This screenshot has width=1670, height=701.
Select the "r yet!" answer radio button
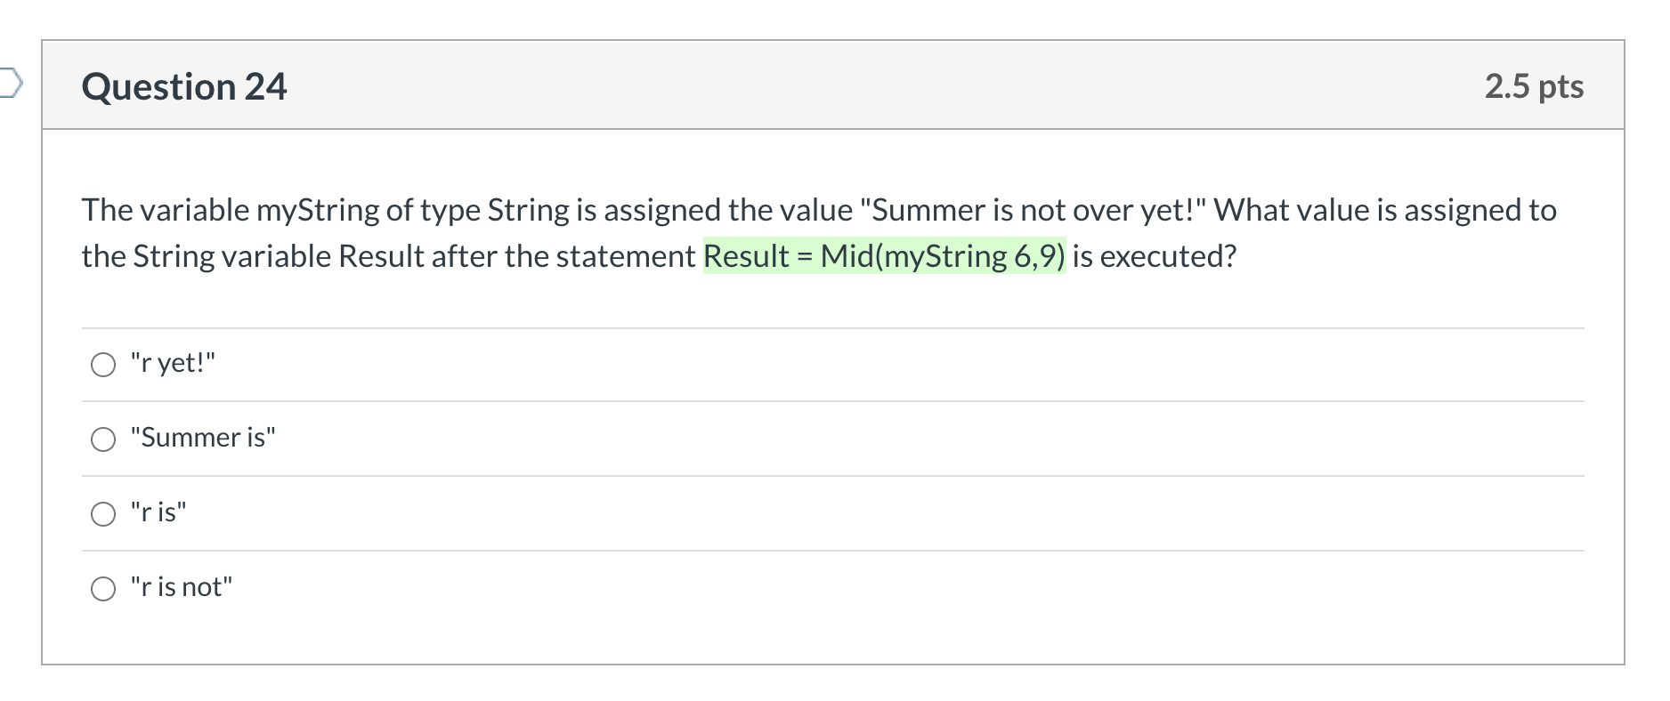pyautogui.click(x=104, y=364)
